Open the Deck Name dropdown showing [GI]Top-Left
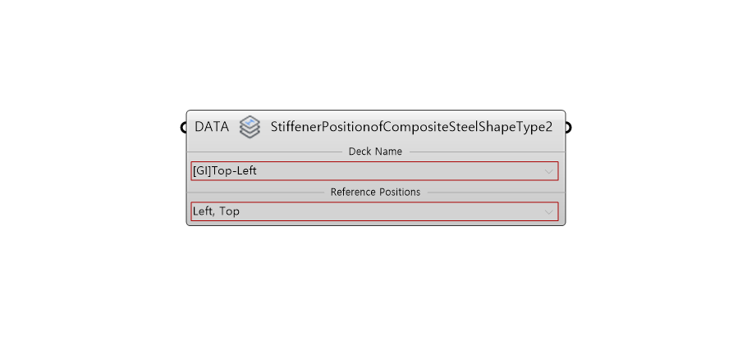The image size is (756, 344). (x=374, y=171)
